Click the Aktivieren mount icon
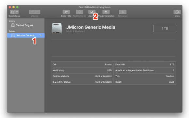 (123, 12)
